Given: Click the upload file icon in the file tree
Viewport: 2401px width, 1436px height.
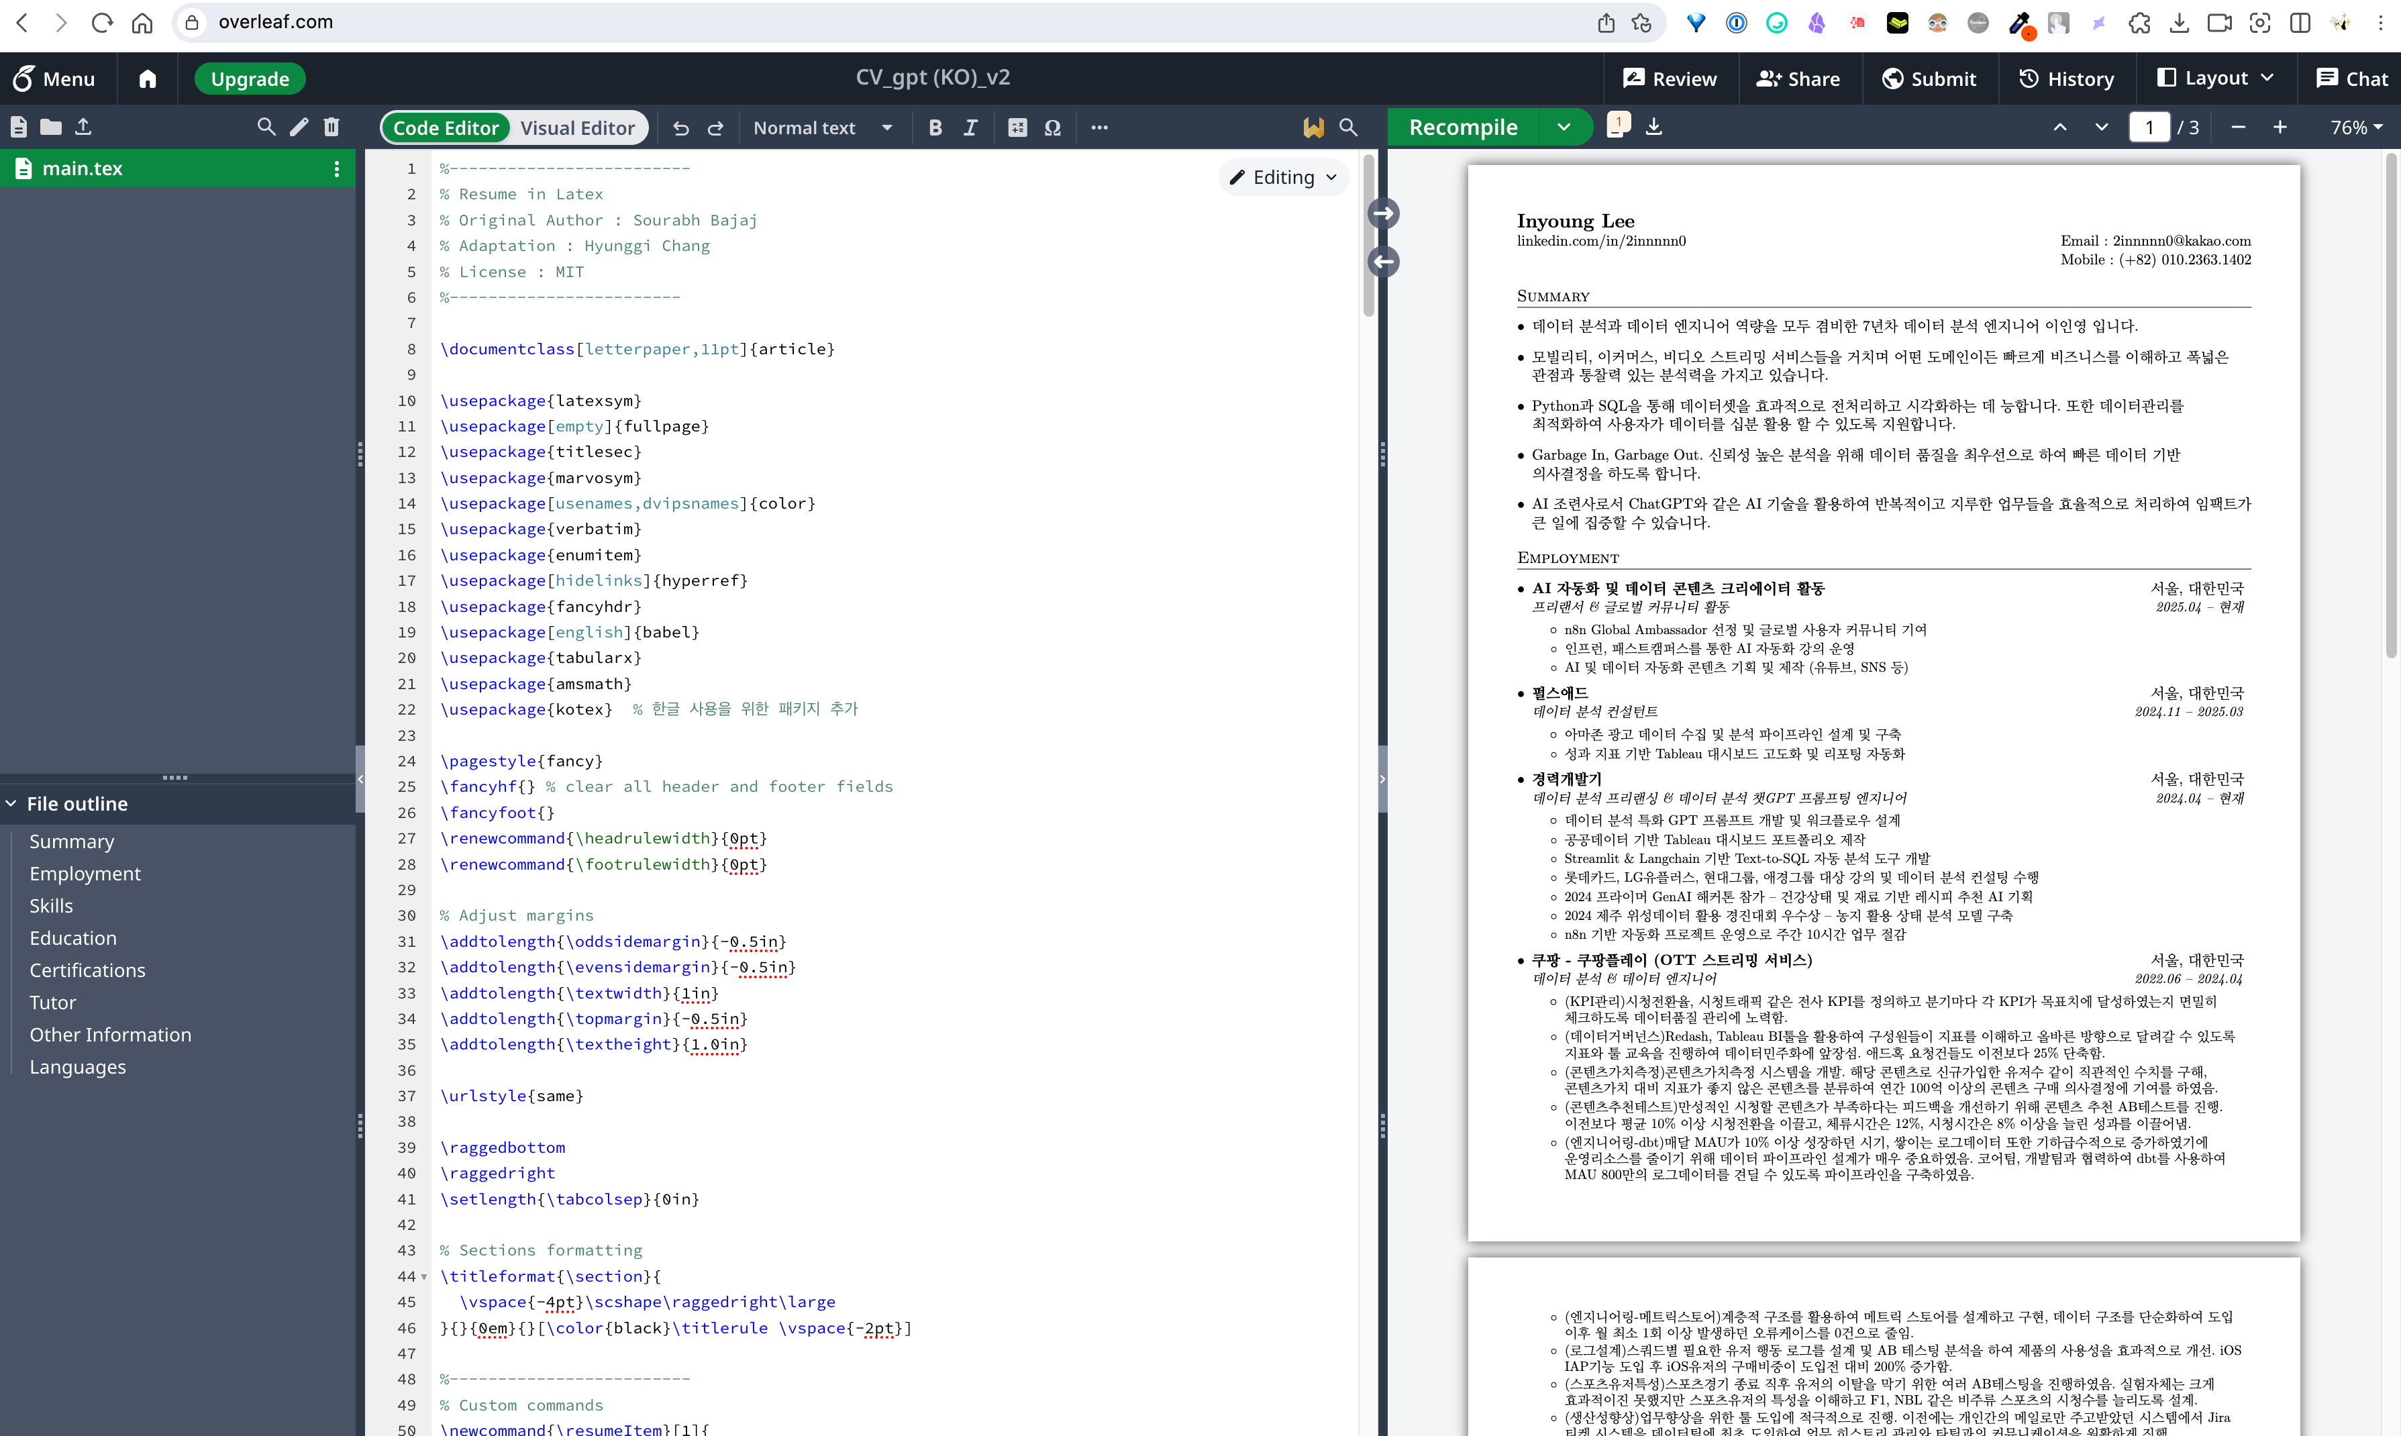Looking at the screenshot, I should coord(83,127).
